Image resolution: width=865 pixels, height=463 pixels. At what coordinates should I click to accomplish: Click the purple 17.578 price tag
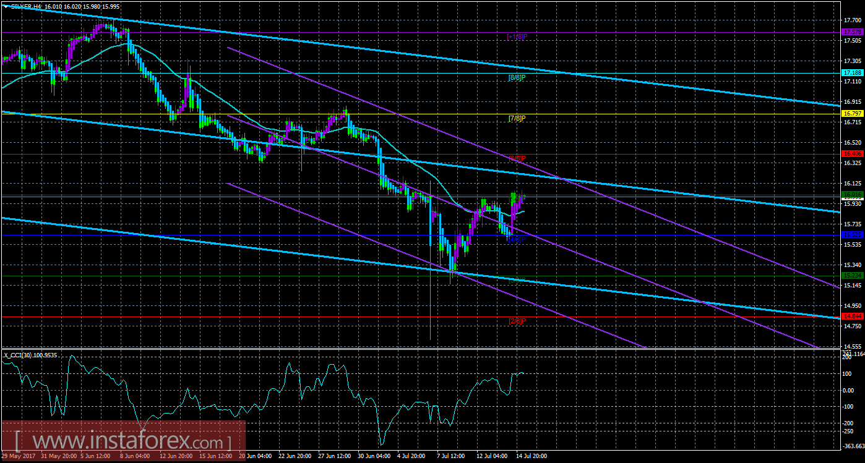pos(852,32)
